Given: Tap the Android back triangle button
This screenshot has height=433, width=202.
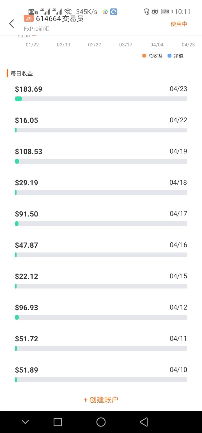Looking at the screenshot, I should (x=144, y=422).
